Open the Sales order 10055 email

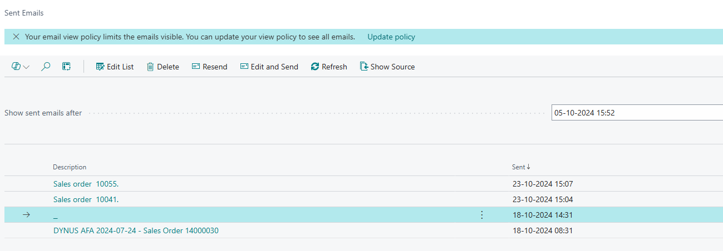pyautogui.click(x=86, y=184)
